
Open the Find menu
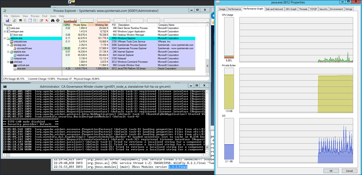point(45,16)
